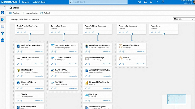The width and height of the screenshot is (195, 109).
Task: Click the Search assets field
Action: click(98, 2)
